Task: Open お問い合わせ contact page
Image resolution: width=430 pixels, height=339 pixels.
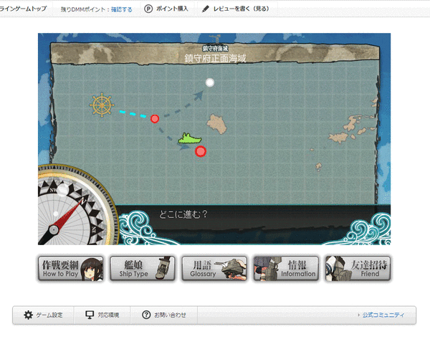Action: 164,315
